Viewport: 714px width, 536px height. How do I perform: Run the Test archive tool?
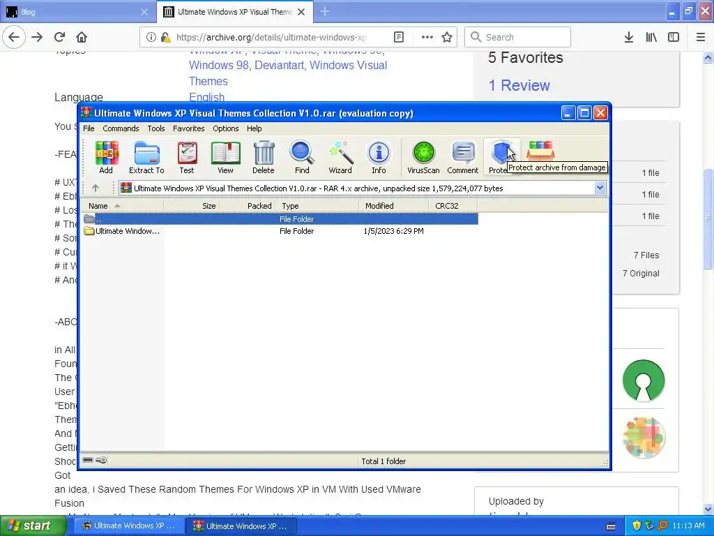coord(187,157)
